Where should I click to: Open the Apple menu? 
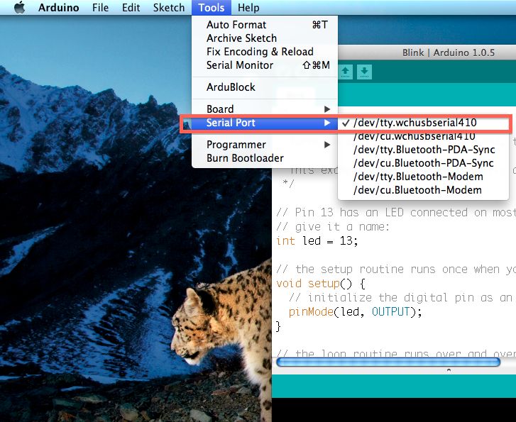click(20, 7)
